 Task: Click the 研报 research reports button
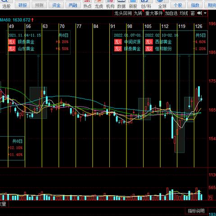coord(22,5)
